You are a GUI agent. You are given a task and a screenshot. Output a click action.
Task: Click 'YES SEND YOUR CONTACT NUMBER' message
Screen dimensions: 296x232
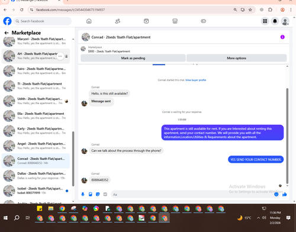click(x=256, y=160)
